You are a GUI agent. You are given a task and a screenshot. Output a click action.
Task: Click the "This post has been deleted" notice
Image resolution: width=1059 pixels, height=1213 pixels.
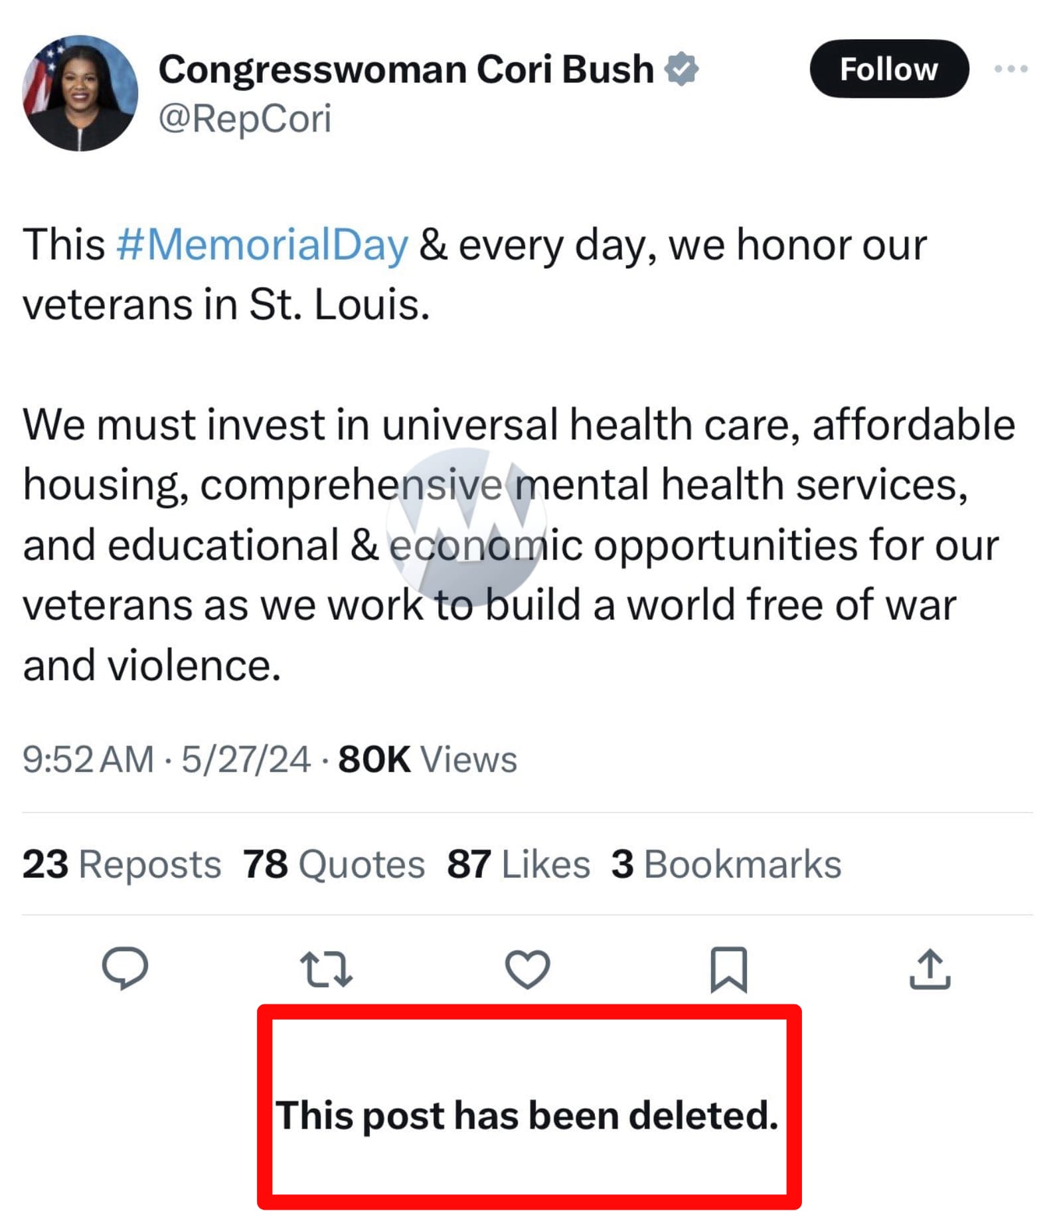528,1115
